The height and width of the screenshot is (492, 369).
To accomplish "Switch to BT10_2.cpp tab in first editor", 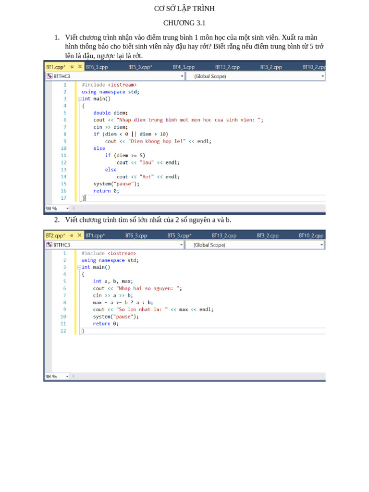I will click(314, 67).
